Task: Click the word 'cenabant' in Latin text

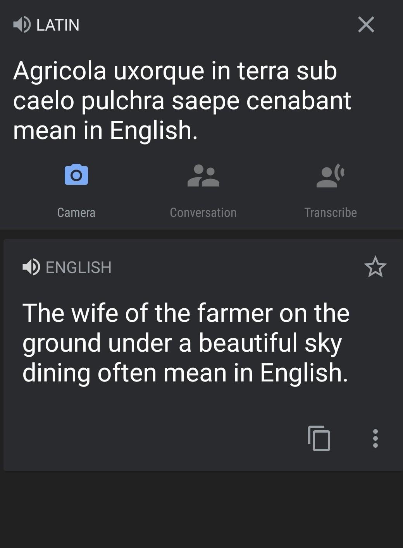Action: [x=298, y=101]
